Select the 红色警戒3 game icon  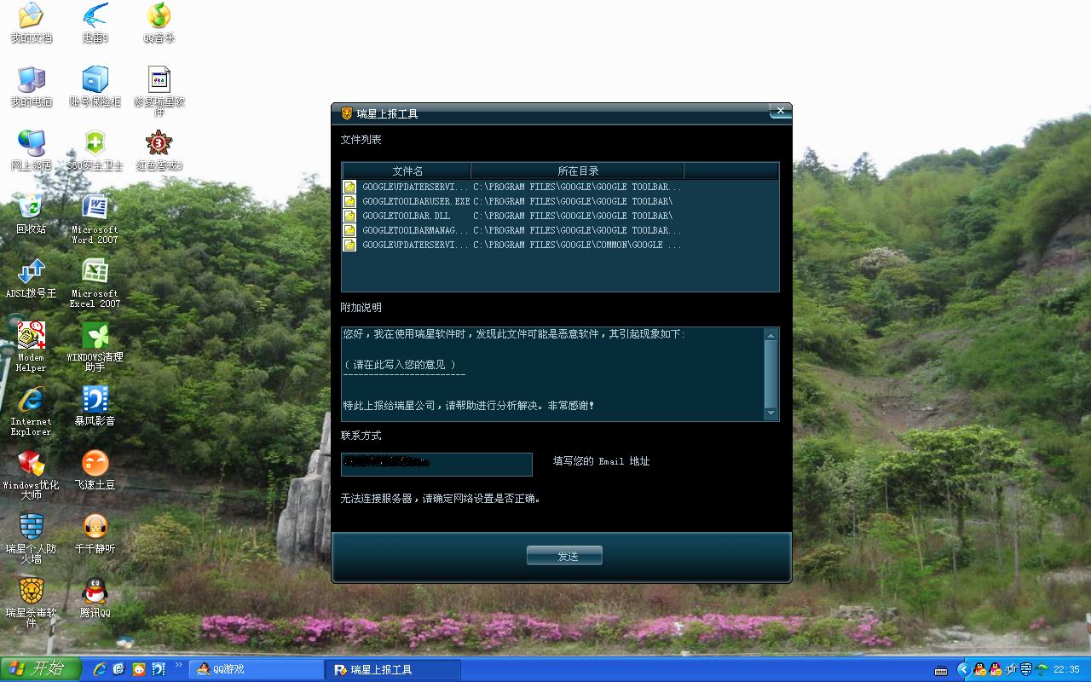point(159,151)
